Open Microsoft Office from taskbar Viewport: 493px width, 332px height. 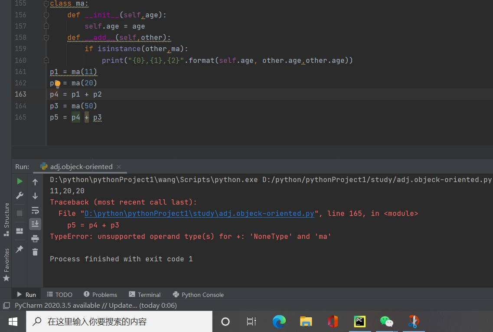[333, 321]
